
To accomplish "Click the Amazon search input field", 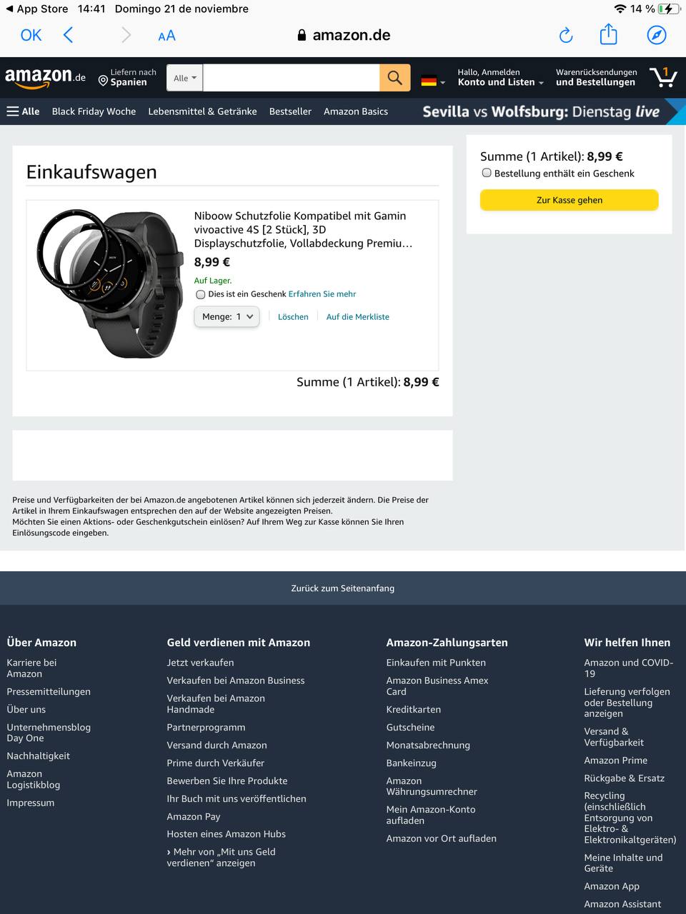I will [292, 78].
